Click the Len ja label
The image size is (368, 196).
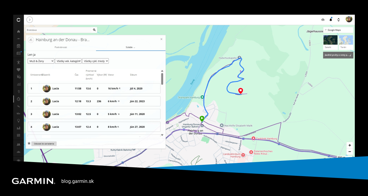(x=31, y=54)
